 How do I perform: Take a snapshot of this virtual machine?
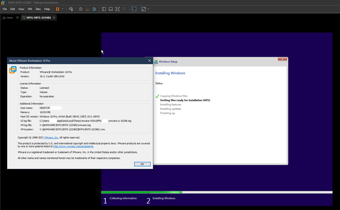(80, 9)
